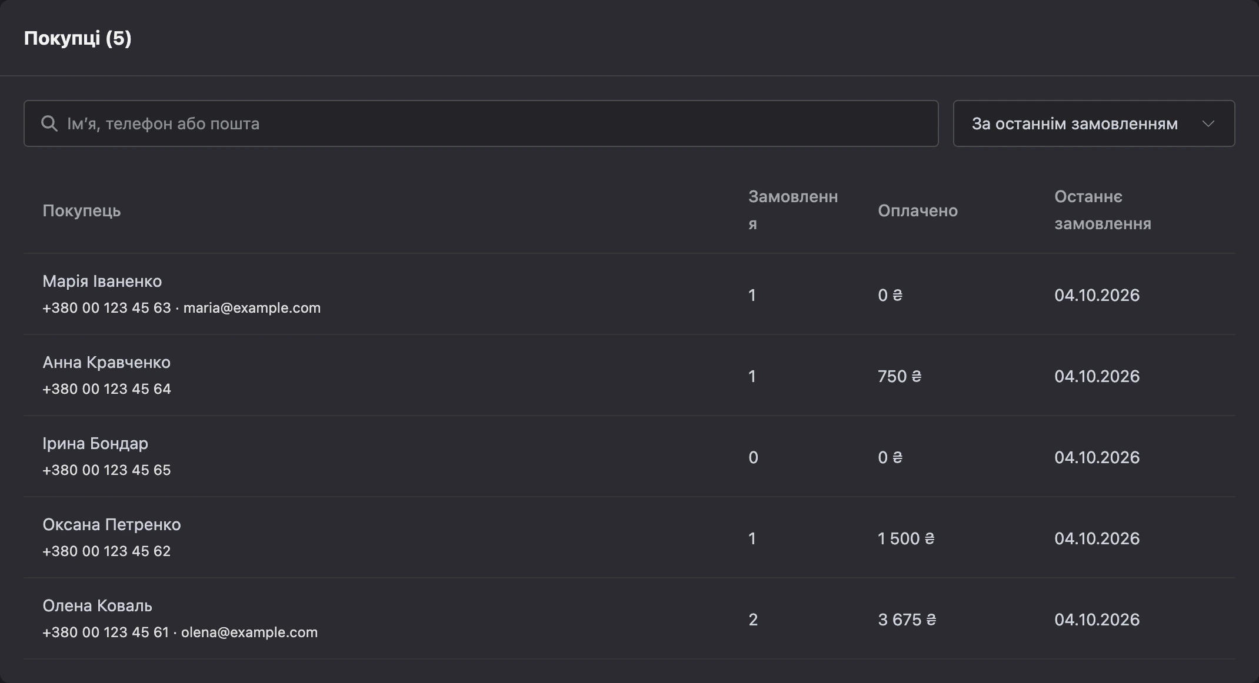This screenshot has width=1259, height=683.
Task: Open the 'За останнім замовленням' sort dropdown
Action: click(x=1094, y=123)
